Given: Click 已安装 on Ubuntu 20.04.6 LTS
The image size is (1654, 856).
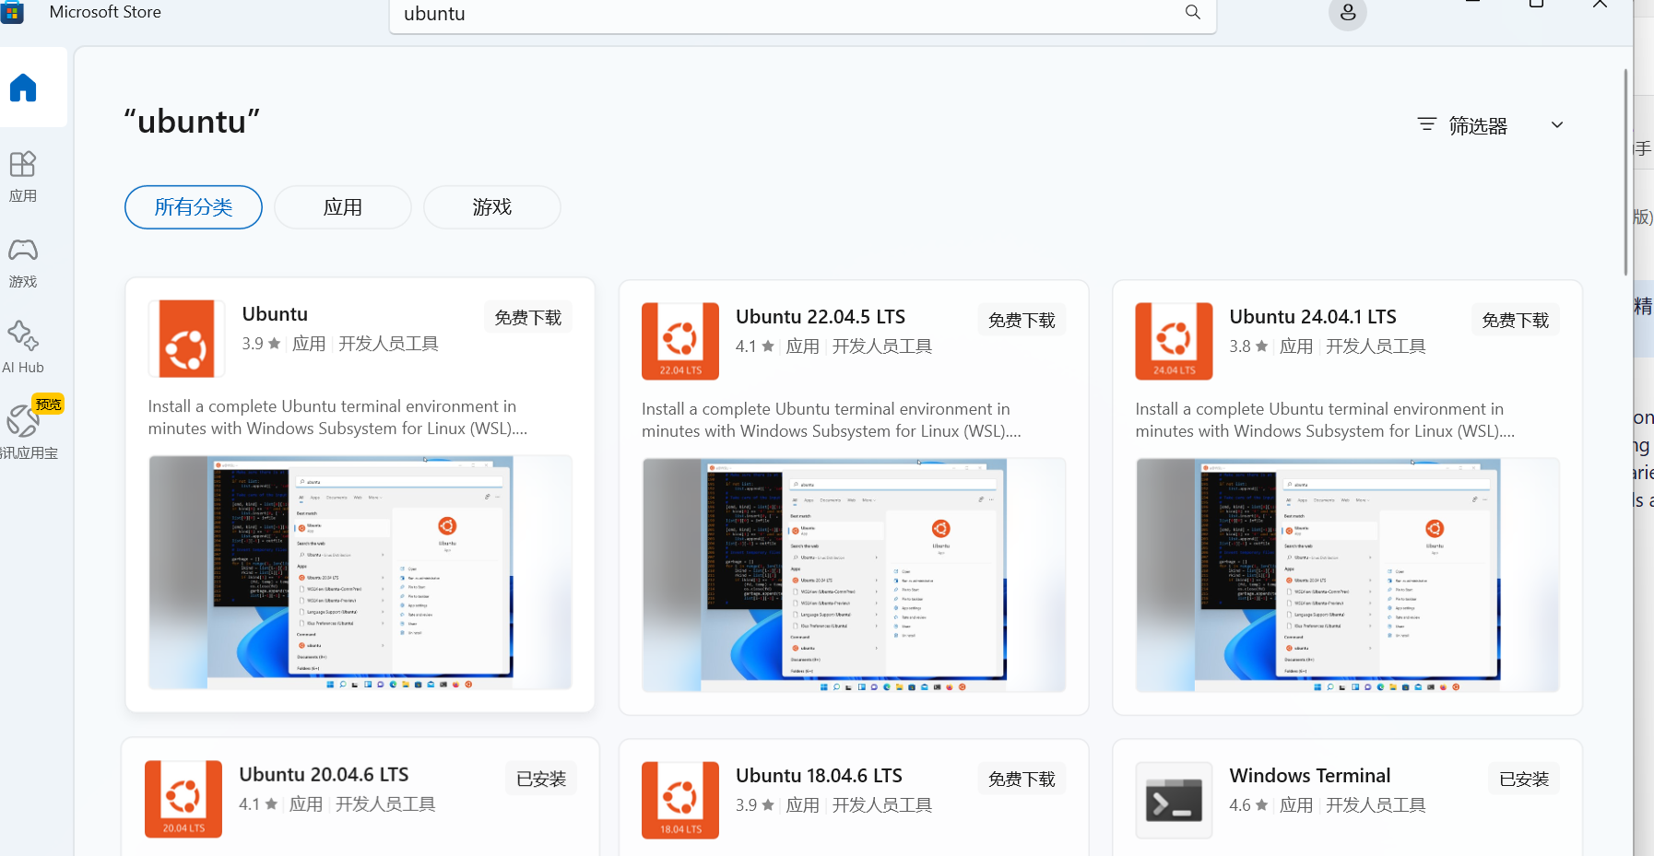Looking at the screenshot, I should point(541,780).
